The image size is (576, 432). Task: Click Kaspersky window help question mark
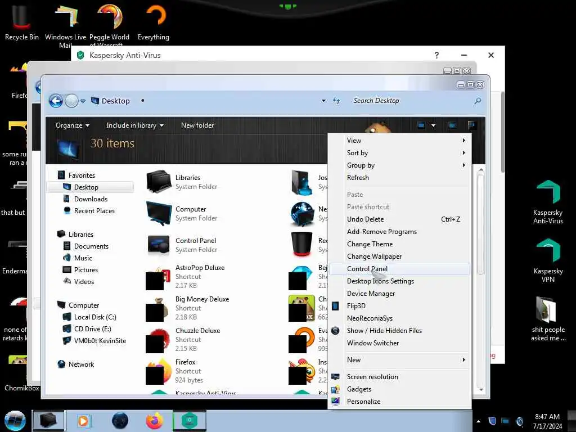(436, 55)
